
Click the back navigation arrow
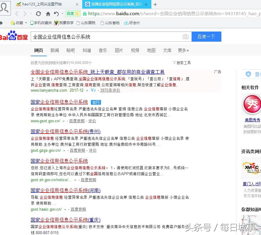[x=17, y=14]
